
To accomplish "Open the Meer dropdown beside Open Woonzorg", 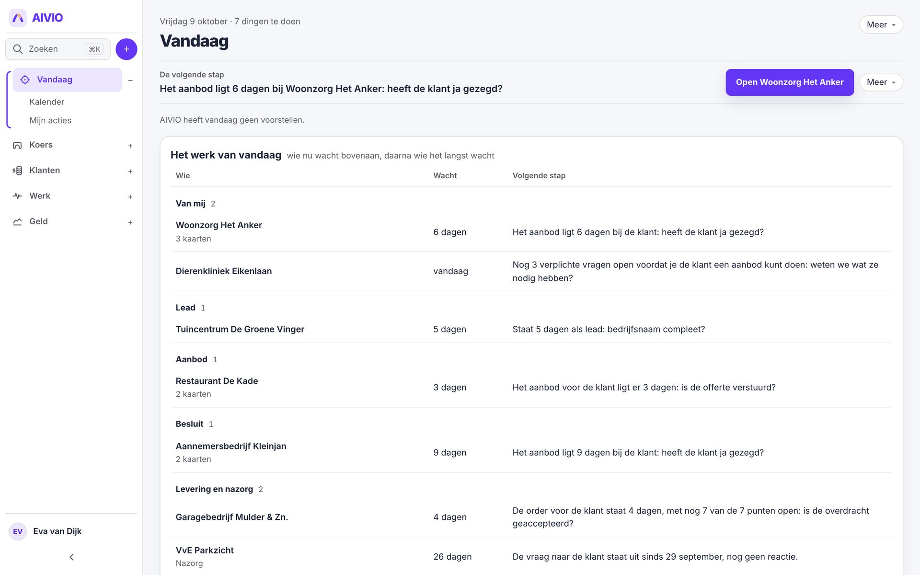I will tap(881, 82).
